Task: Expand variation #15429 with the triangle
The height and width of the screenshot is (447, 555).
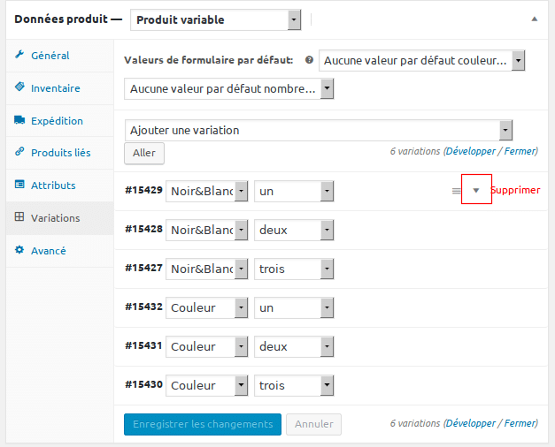Action: [476, 191]
